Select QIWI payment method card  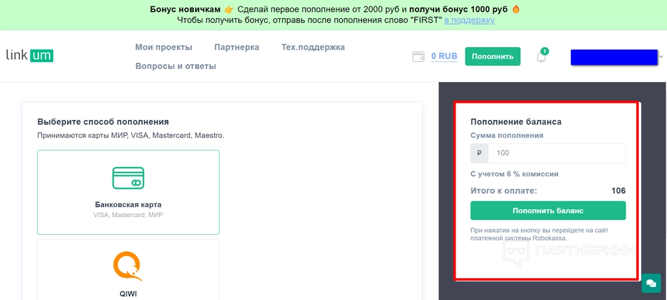click(128, 269)
